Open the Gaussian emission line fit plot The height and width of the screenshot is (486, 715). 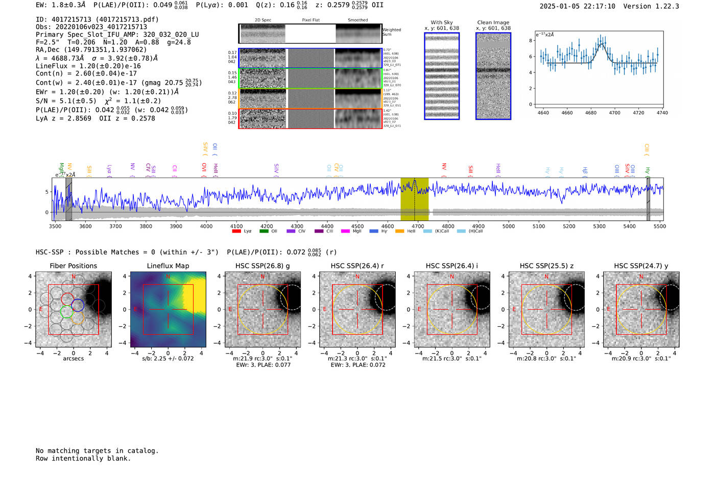(598, 69)
